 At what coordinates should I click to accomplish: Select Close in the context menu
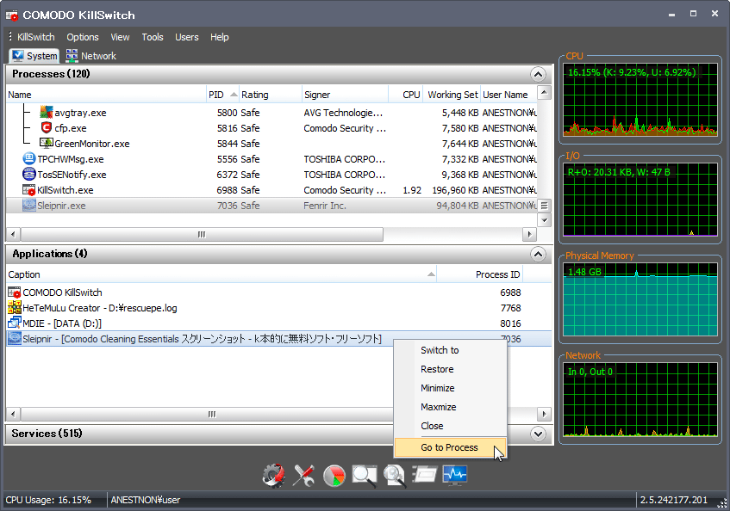point(450,426)
